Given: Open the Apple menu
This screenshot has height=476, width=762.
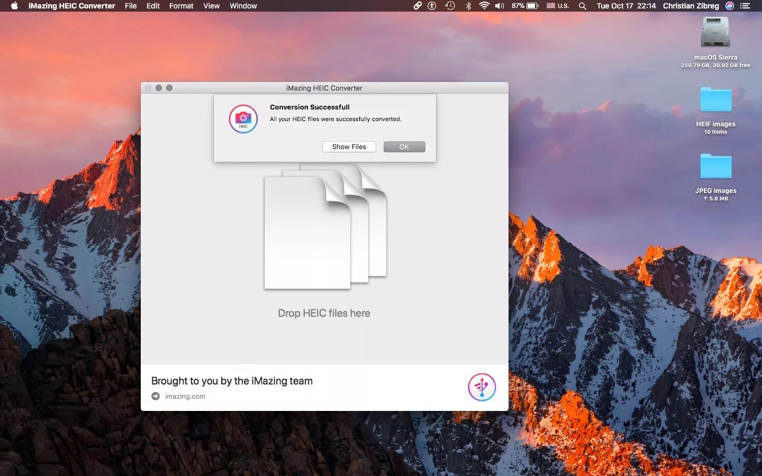Looking at the screenshot, I should tap(14, 6).
